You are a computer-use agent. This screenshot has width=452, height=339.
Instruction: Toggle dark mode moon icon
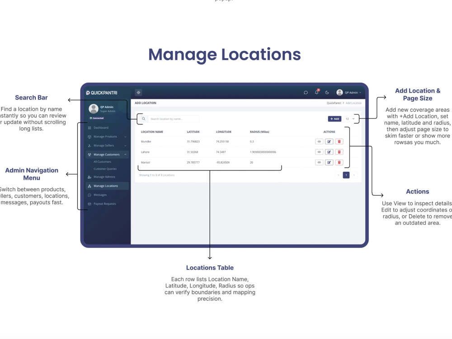point(327,93)
